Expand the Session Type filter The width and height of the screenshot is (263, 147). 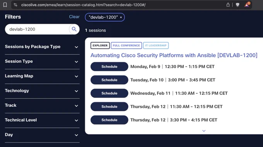(x=42, y=62)
